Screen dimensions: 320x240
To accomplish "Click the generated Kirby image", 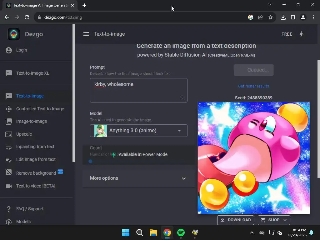I will pos(253,158).
